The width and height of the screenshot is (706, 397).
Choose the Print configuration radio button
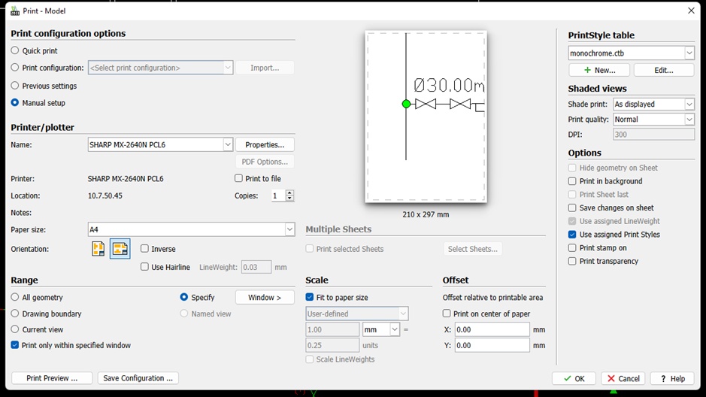pos(15,68)
